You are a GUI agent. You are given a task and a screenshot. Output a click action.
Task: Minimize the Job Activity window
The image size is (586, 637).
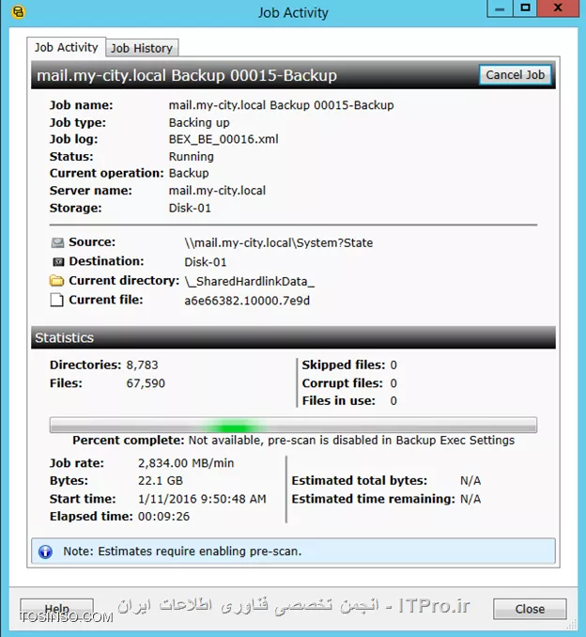[x=500, y=8]
